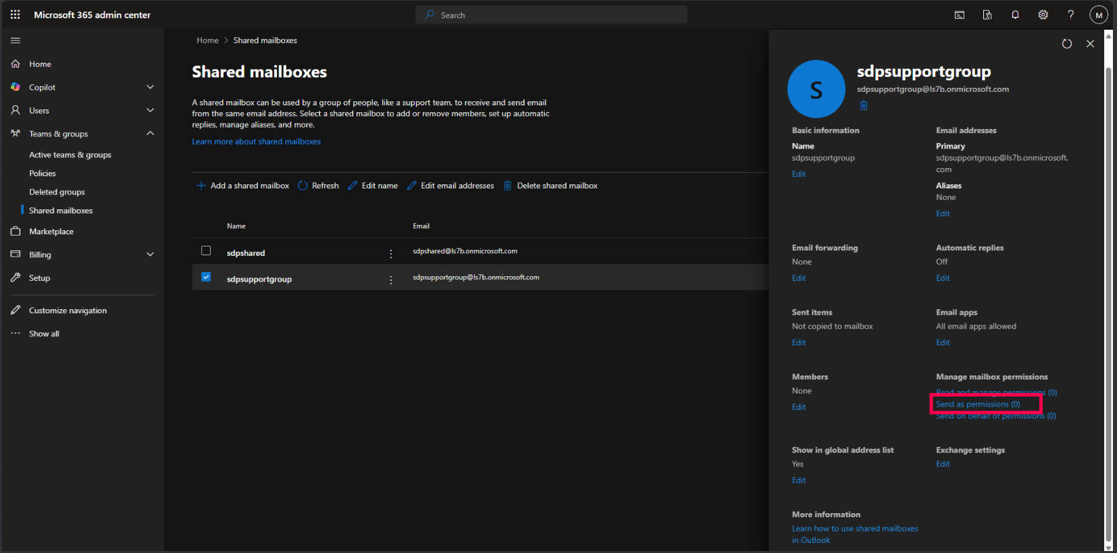Expand the Users navigation section
Image resolution: width=1117 pixels, height=553 pixels.
pyautogui.click(x=150, y=110)
